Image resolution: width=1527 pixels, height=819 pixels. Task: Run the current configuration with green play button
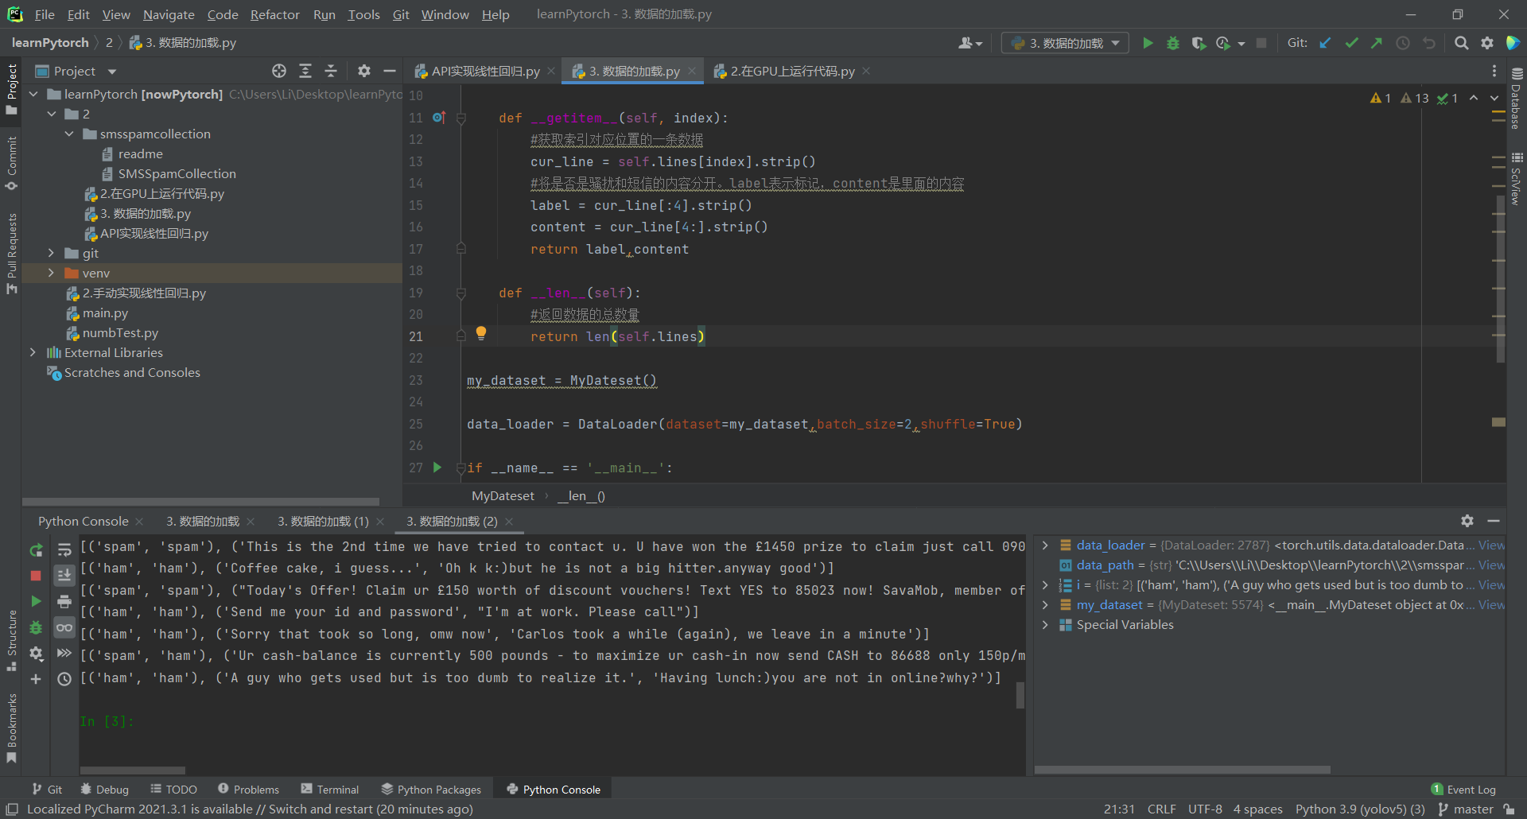1148,43
